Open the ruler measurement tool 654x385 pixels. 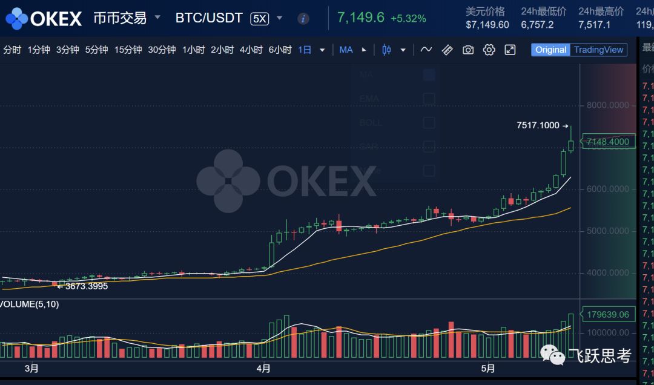[x=447, y=50]
